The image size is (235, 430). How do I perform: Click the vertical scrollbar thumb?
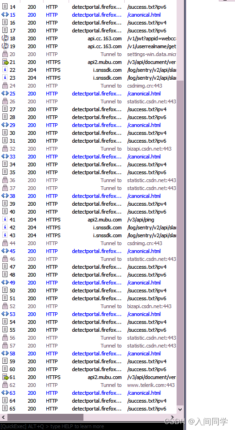[x=180, y=243]
